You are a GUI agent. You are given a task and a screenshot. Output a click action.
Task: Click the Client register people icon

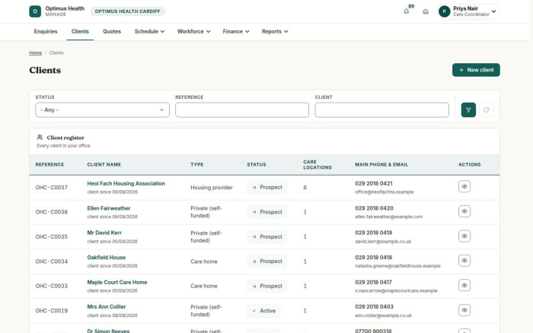point(40,137)
